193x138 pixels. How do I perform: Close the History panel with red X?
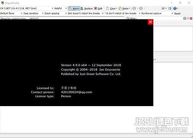(x=191, y=18)
